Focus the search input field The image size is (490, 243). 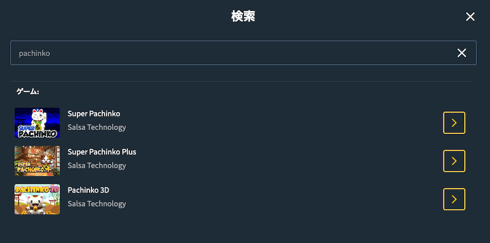click(243, 53)
